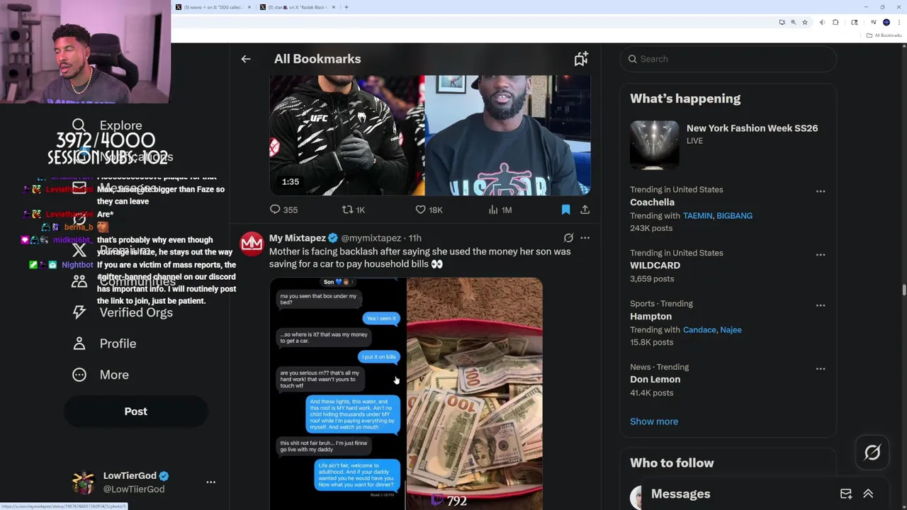The width and height of the screenshot is (907, 510).
Task: Open Explore in the sidebar
Action: (107, 125)
